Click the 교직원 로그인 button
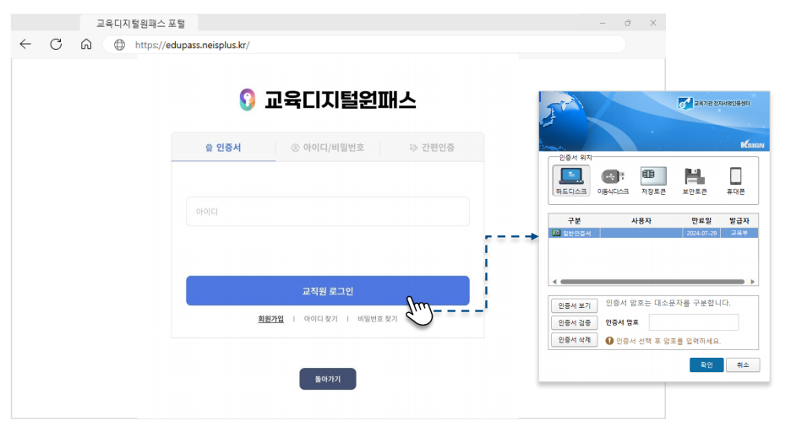 pyautogui.click(x=328, y=290)
